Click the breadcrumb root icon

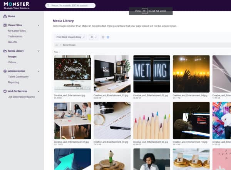[x=57, y=45]
